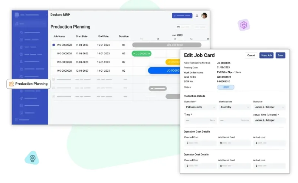Click the Time Minutes input field
The width and height of the screenshot is (298, 183).
(235, 121)
